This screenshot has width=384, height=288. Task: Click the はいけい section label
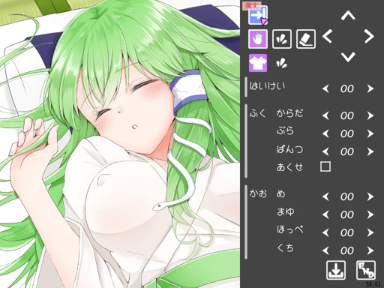(267, 86)
